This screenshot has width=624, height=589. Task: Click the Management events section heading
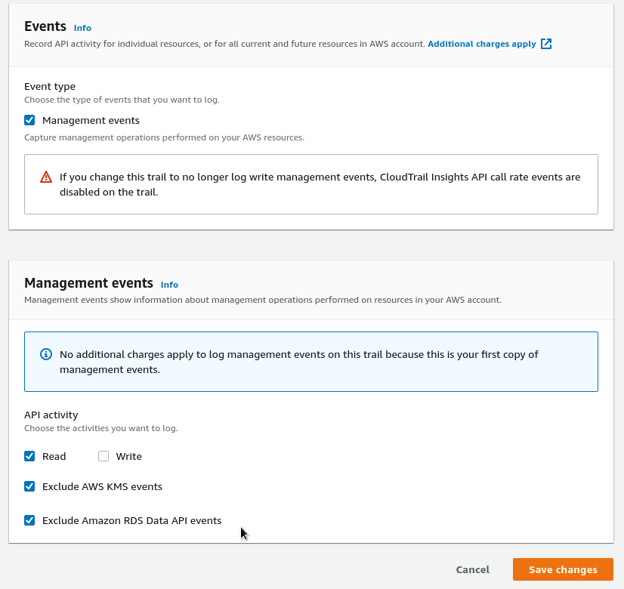tap(88, 282)
